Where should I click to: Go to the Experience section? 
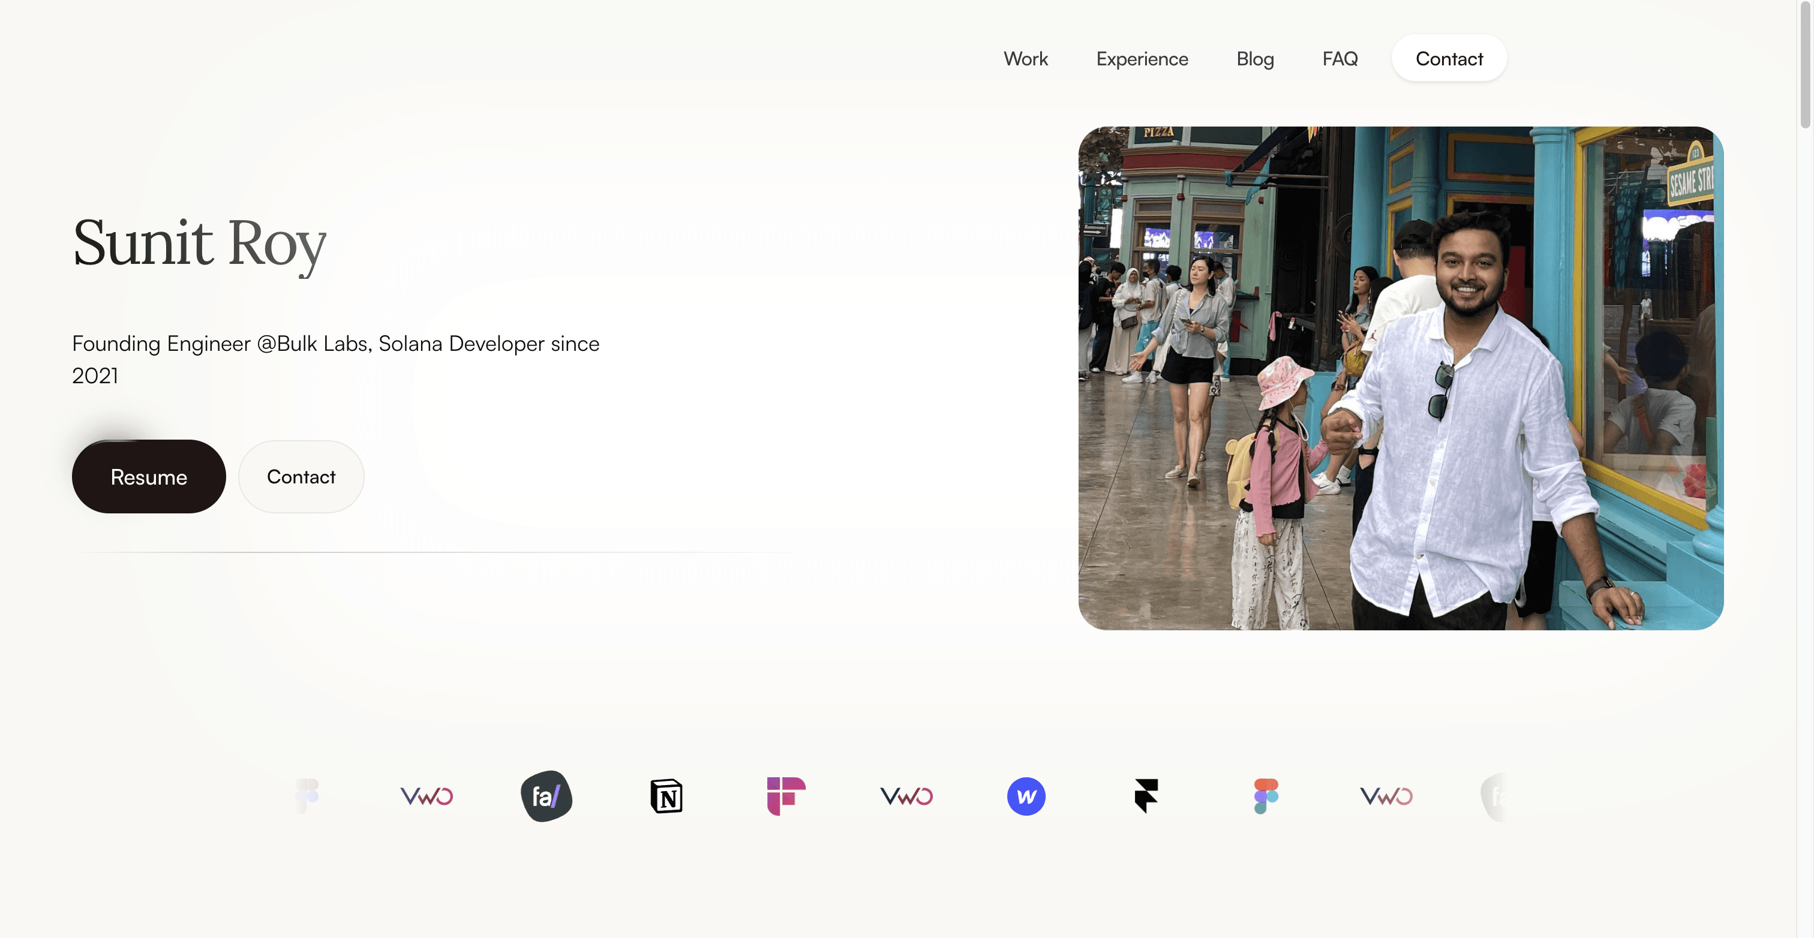(1142, 58)
